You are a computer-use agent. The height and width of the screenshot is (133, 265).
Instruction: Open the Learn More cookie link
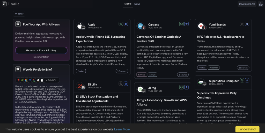[x=122, y=129]
